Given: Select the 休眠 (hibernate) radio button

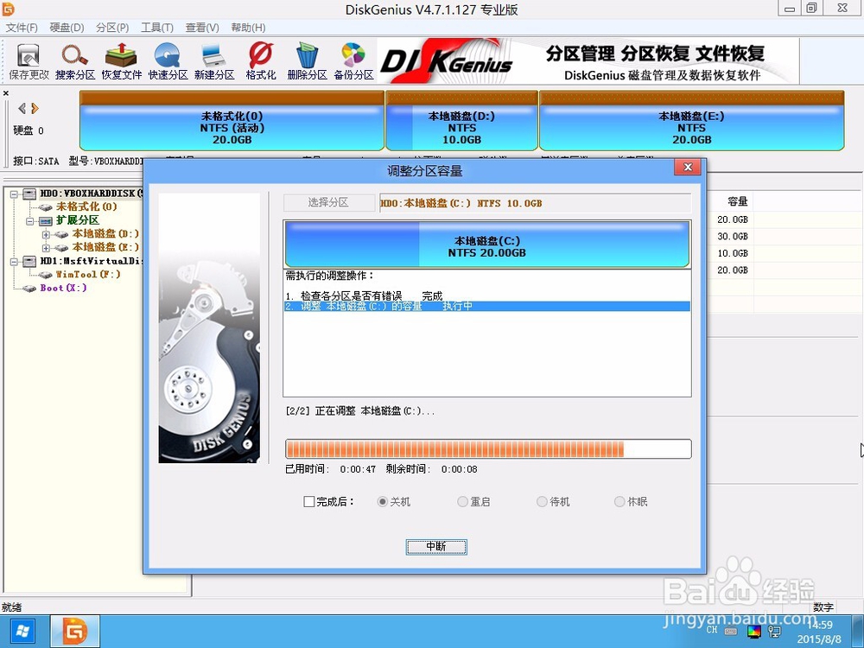Looking at the screenshot, I should (x=619, y=501).
